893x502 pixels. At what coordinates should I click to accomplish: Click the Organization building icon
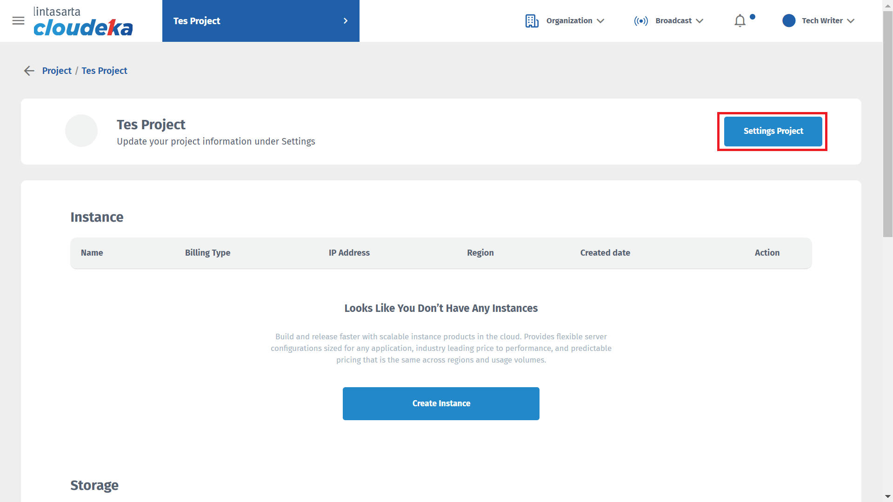[x=532, y=21]
